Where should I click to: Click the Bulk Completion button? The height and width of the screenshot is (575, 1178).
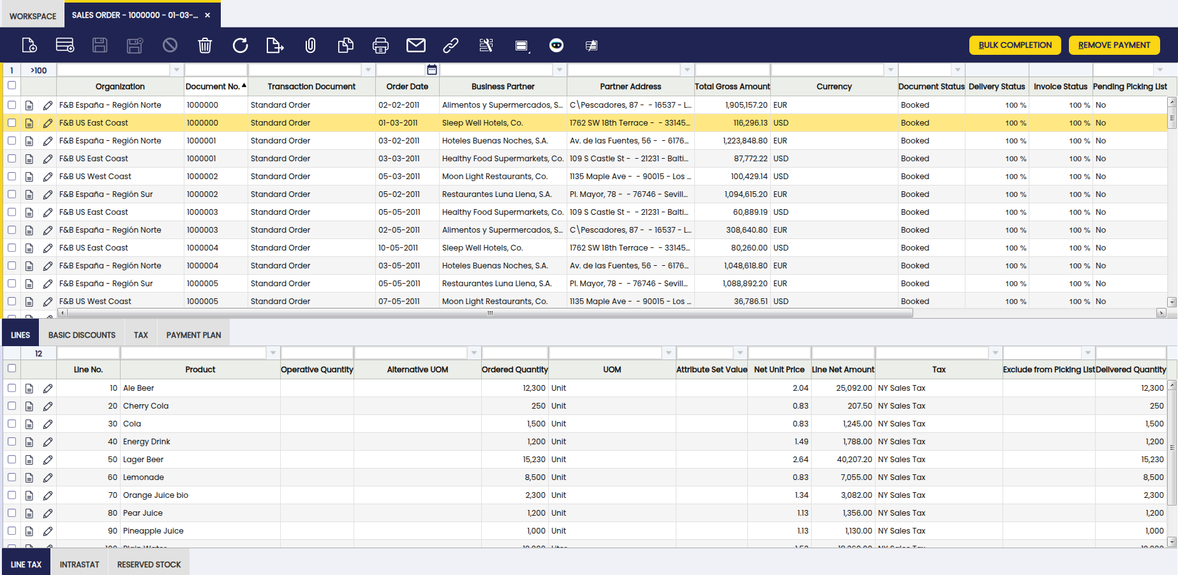[x=1015, y=45]
